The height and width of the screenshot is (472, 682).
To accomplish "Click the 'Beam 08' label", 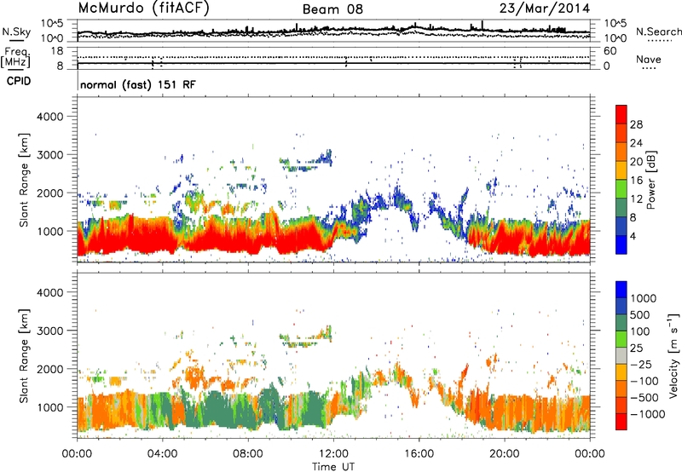I will tap(332, 9).
